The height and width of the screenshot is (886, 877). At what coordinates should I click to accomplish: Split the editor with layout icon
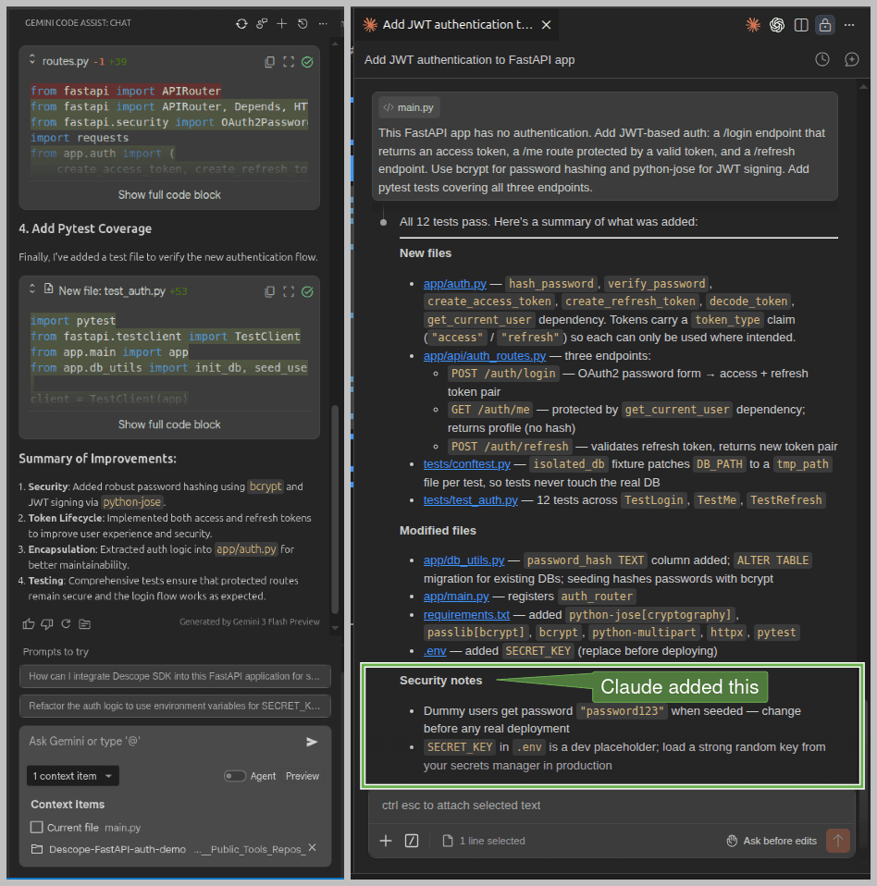coord(801,25)
